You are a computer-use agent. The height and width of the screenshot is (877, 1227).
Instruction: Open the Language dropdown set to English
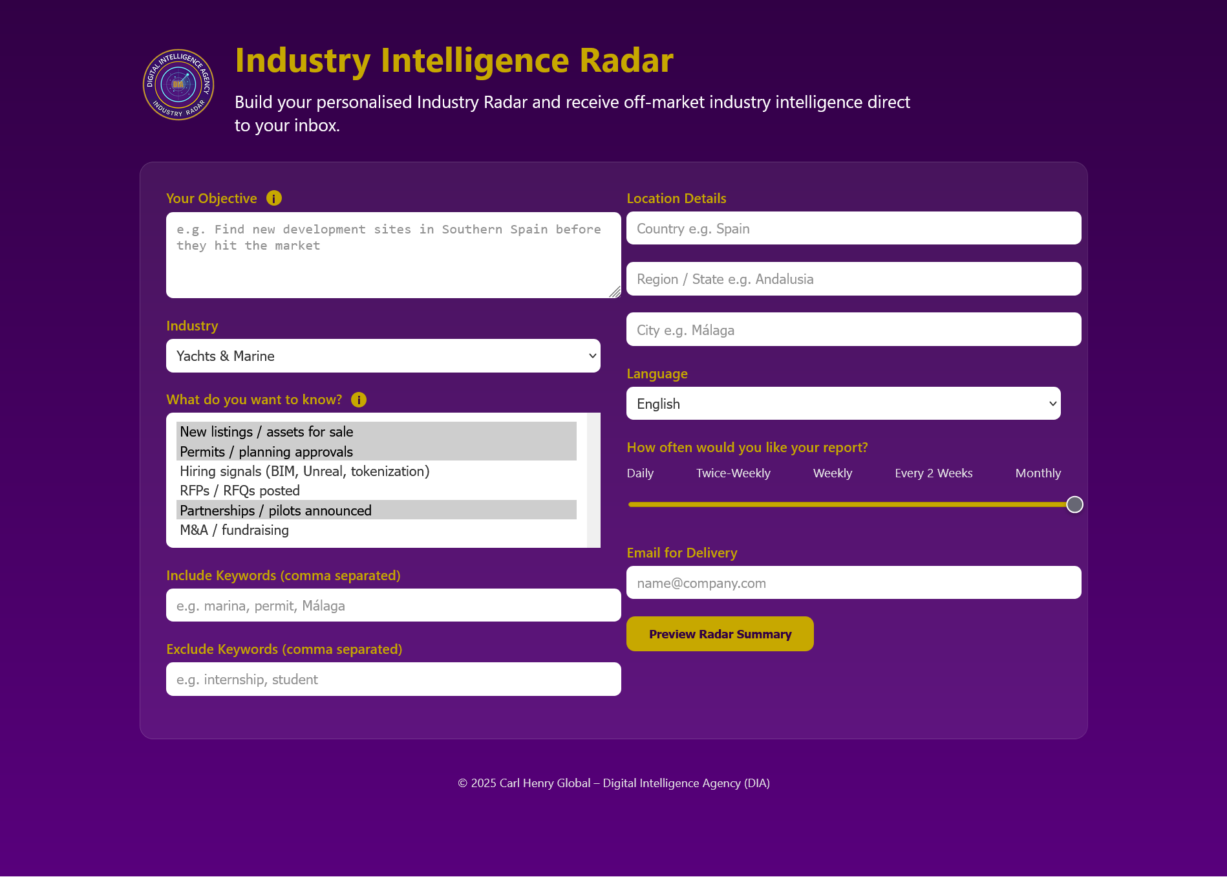(843, 404)
